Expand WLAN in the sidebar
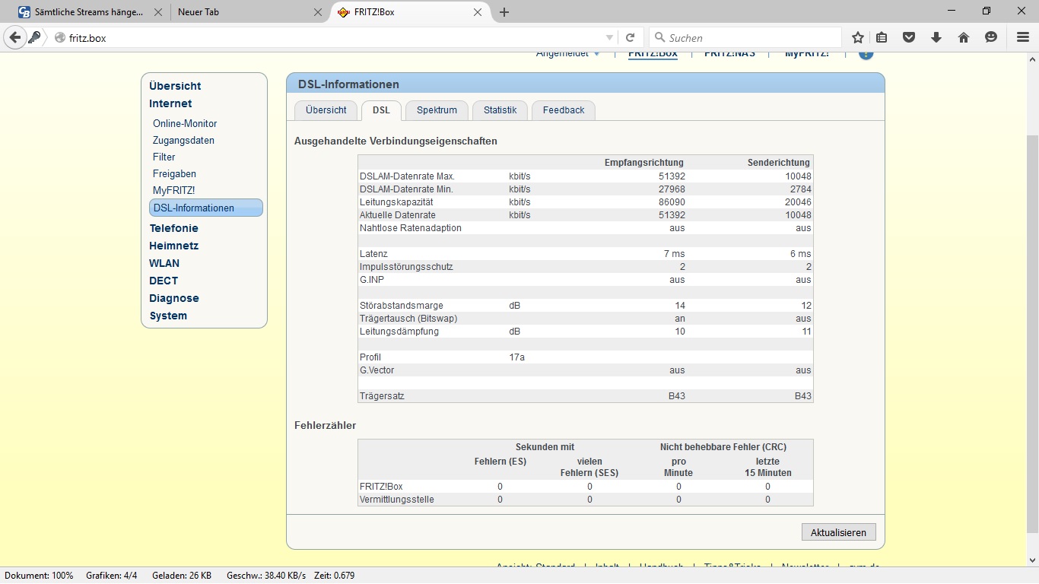1039x584 pixels. tap(164, 263)
